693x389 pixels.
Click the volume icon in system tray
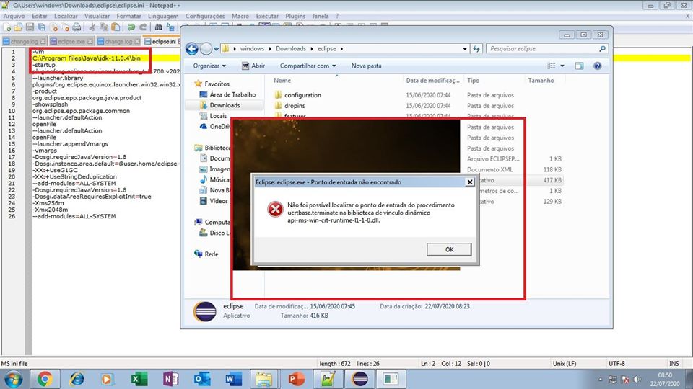tap(637, 380)
